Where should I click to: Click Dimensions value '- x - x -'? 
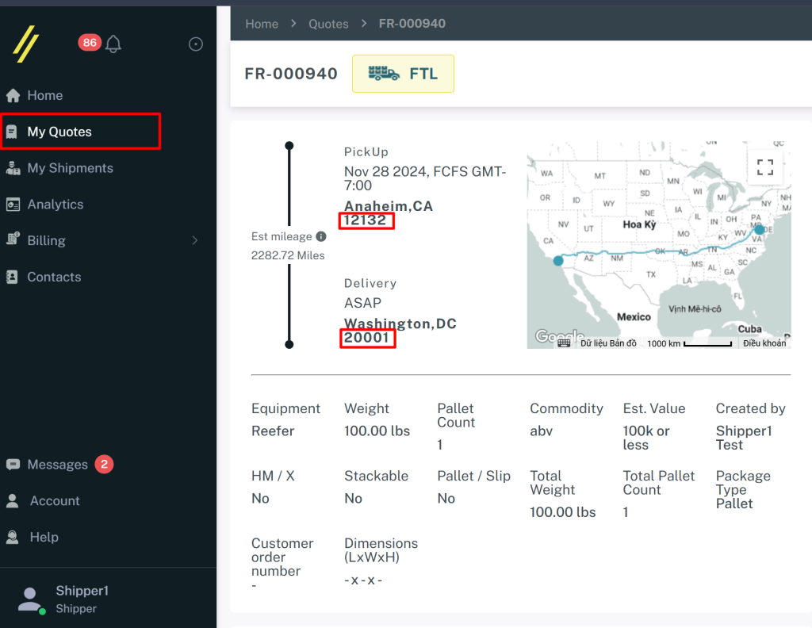tap(363, 580)
